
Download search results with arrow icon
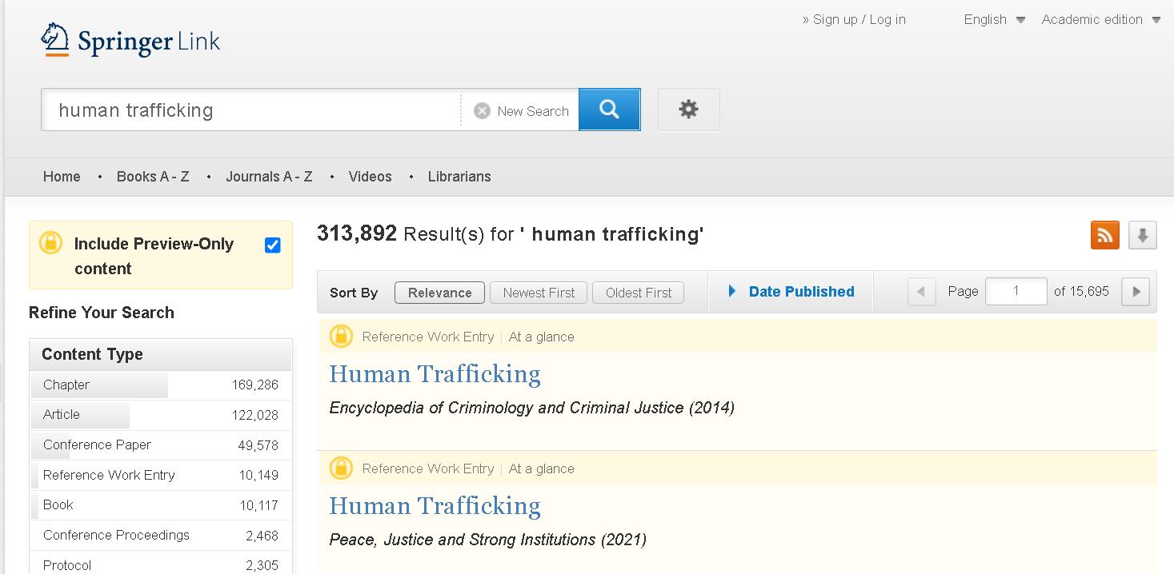(1142, 235)
